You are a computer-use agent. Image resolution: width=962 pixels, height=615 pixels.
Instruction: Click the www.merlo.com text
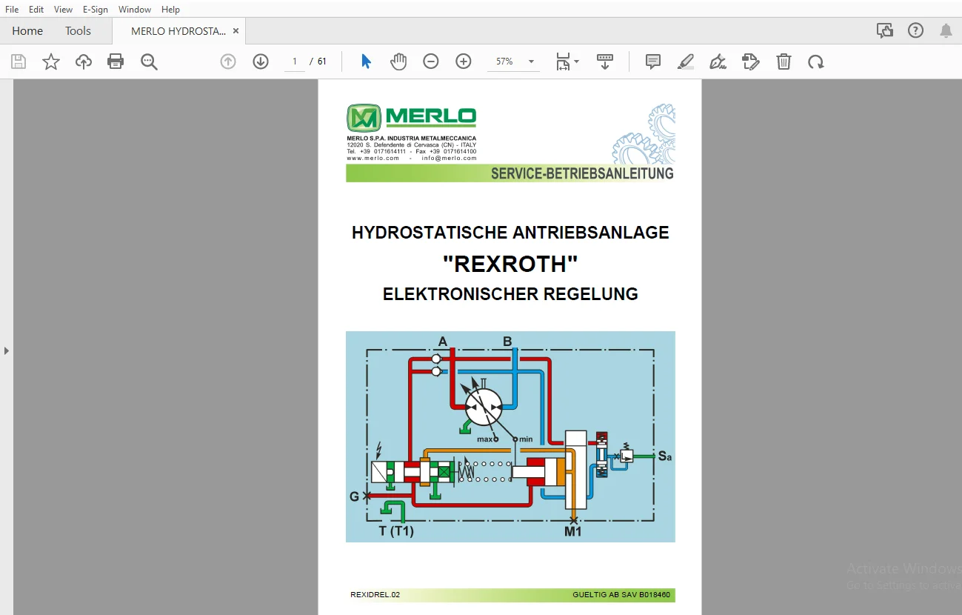[373, 158]
